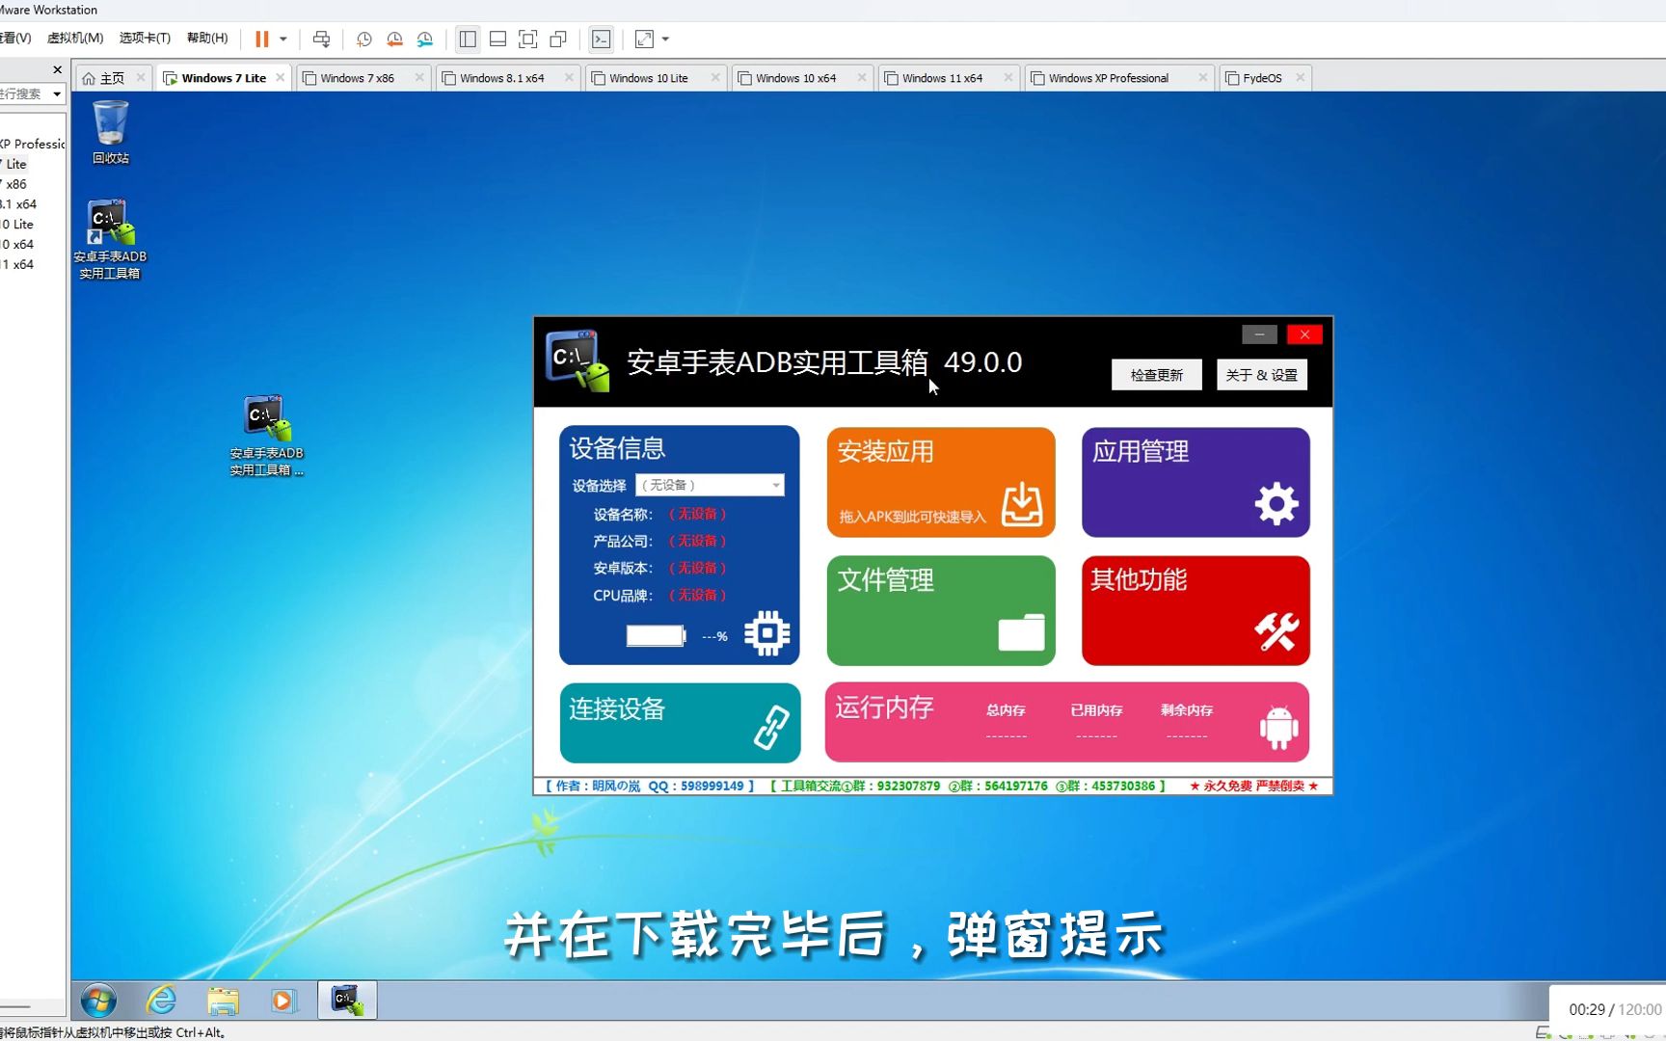1666x1041 pixels.
Task: Toggle the library sidebar view icon
Action: [468, 40]
